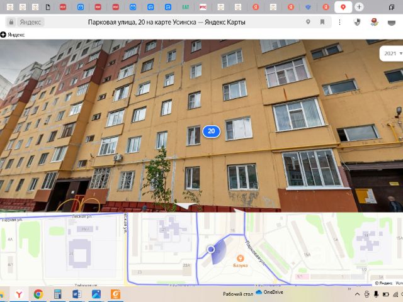Image resolution: width=403 pixels, height=302 pixels.
Task: Click the panorama position marker on the map
Action: tap(211, 249)
